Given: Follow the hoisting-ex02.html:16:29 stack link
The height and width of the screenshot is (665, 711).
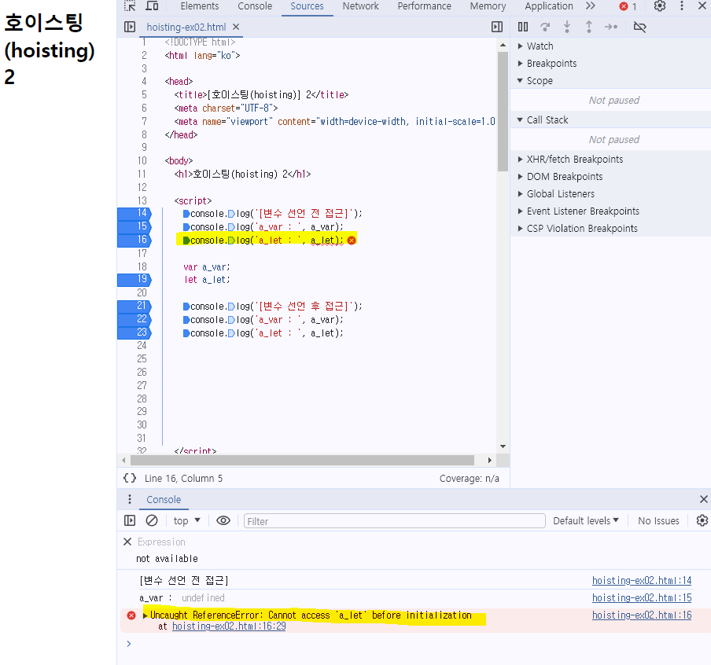Looking at the screenshot, I should pyautogui.click(x=229, y=626).
